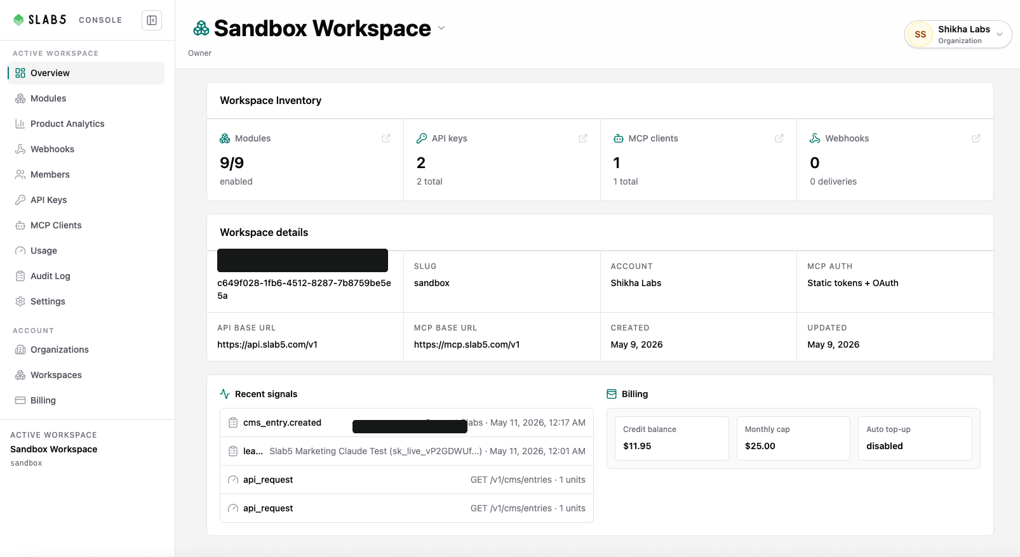Click the API Keys key icon in sidebar
This screenshot has width=1020, height=557.
[20, 200]
